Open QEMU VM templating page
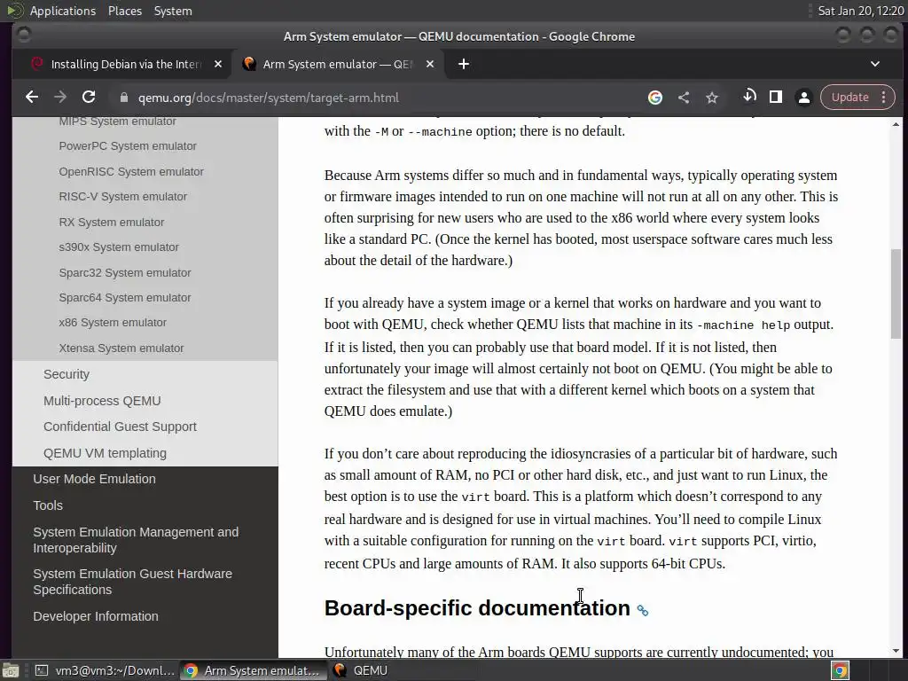Viewport: 908px width, 681px height. coord(105,453)
